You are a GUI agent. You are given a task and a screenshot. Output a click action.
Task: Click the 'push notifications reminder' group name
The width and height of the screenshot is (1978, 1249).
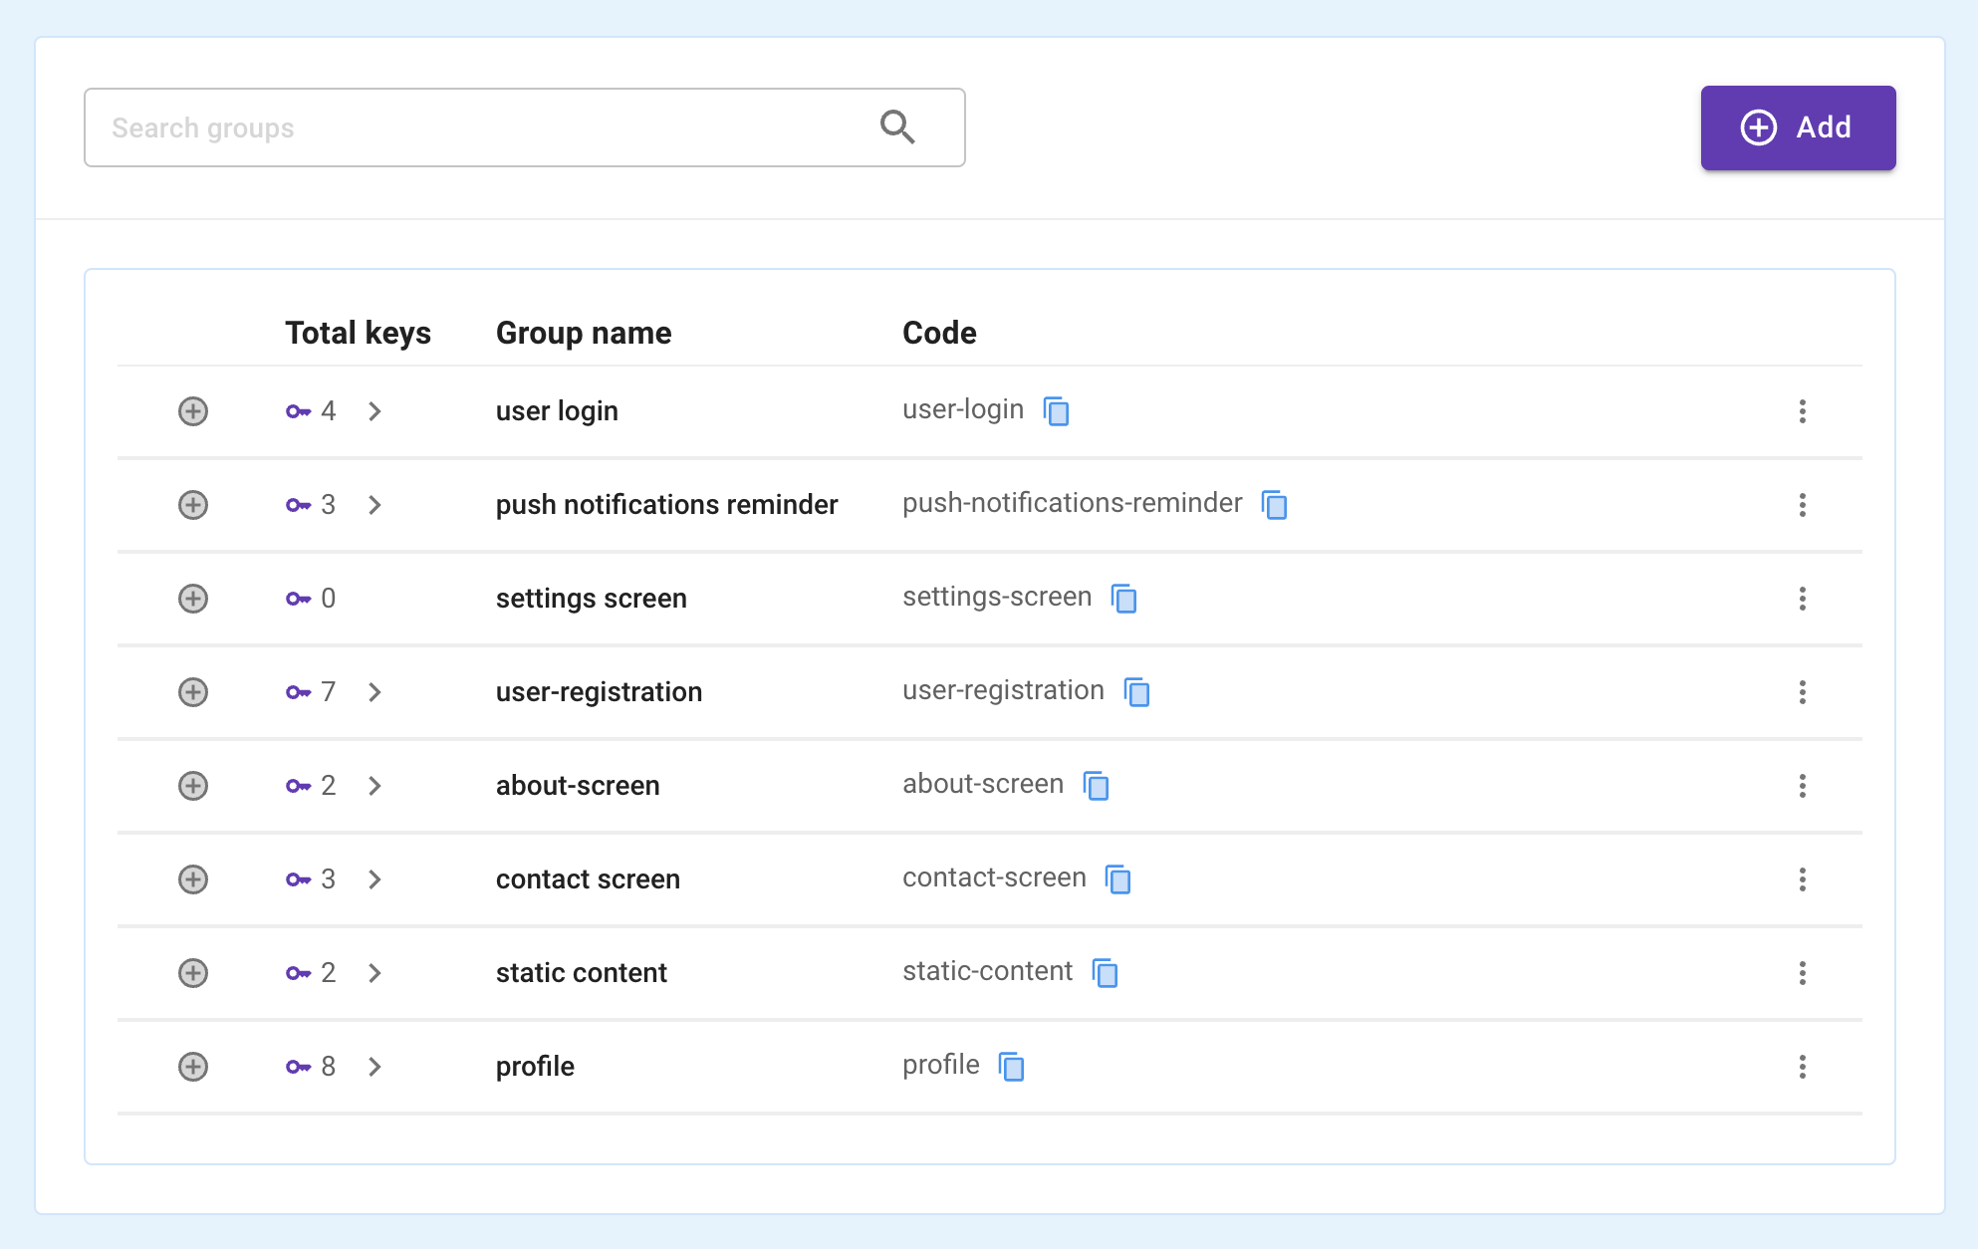[x=666, y=505]
